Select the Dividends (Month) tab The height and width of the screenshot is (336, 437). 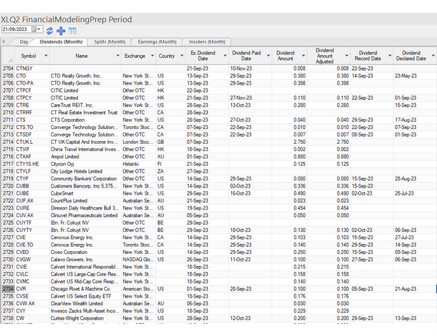coord(61,42)
